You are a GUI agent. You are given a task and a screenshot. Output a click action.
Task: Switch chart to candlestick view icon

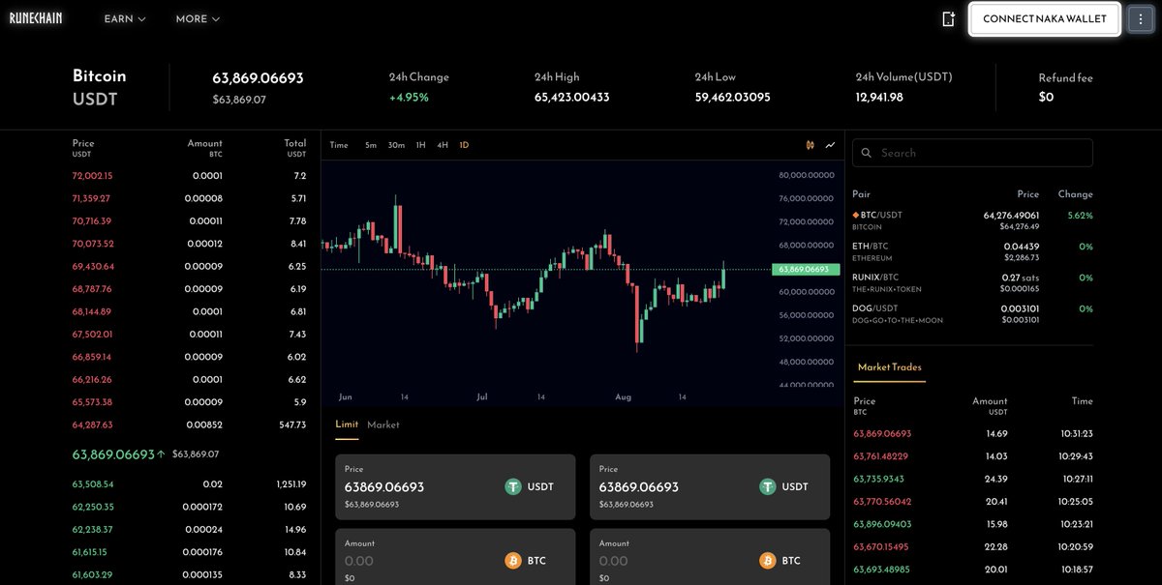tap(810, 145)
